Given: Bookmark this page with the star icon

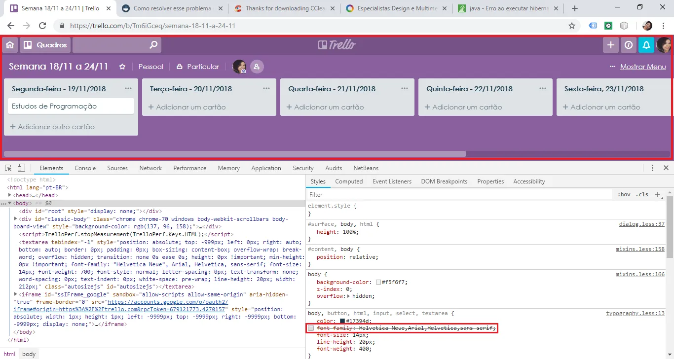Looking at the screenshot, I should (x=572, y=26).
